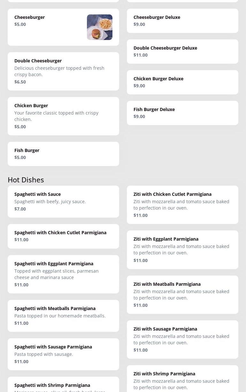Viewport: 246px width, 392px height.
Task: Open the Double Cheeseburger Deluxe card
Action: [182, 52]
